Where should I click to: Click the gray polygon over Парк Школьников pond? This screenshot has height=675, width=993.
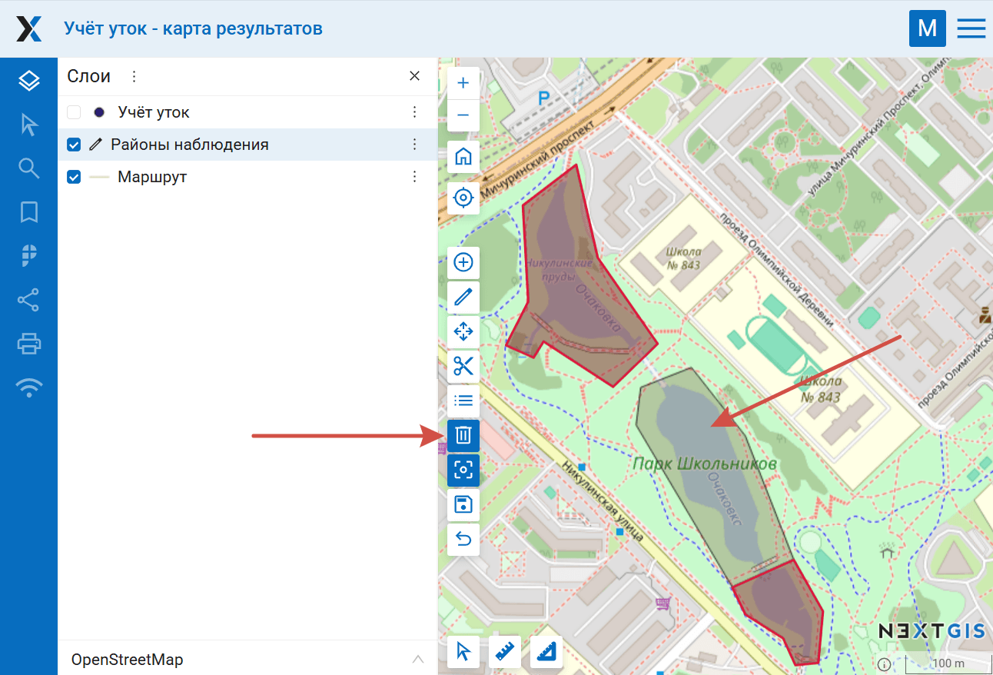pos(699,454)
